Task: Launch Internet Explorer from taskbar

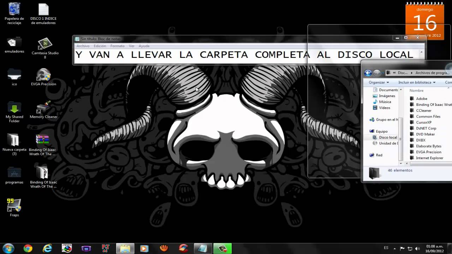Action: [x=47, y=248]
